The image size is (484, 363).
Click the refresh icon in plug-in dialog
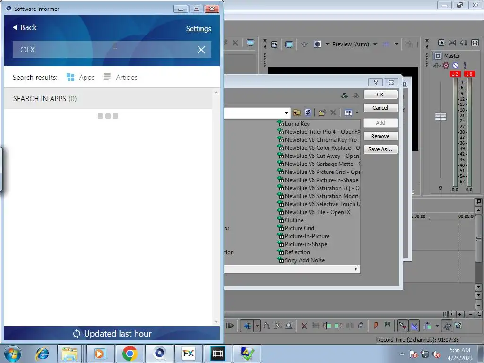pos(308,112)
